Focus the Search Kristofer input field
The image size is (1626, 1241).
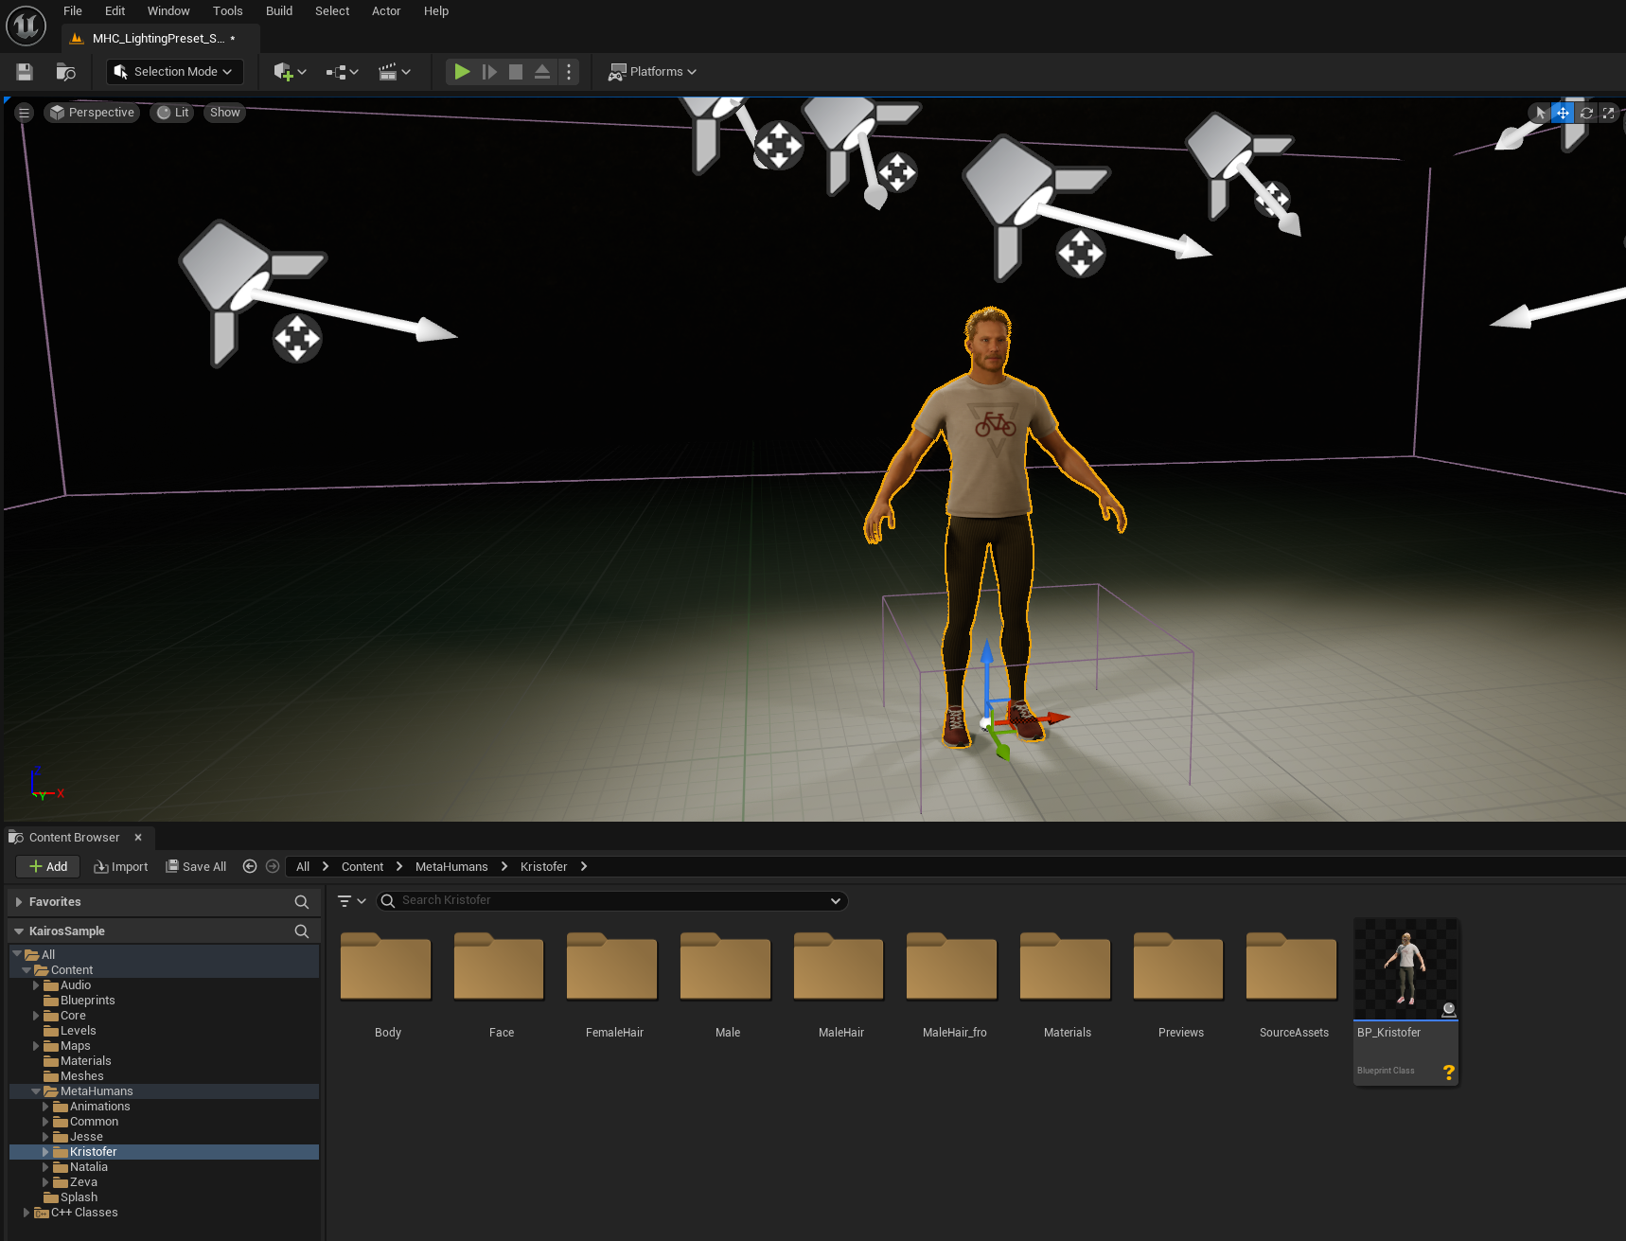[x=611, y=901]
